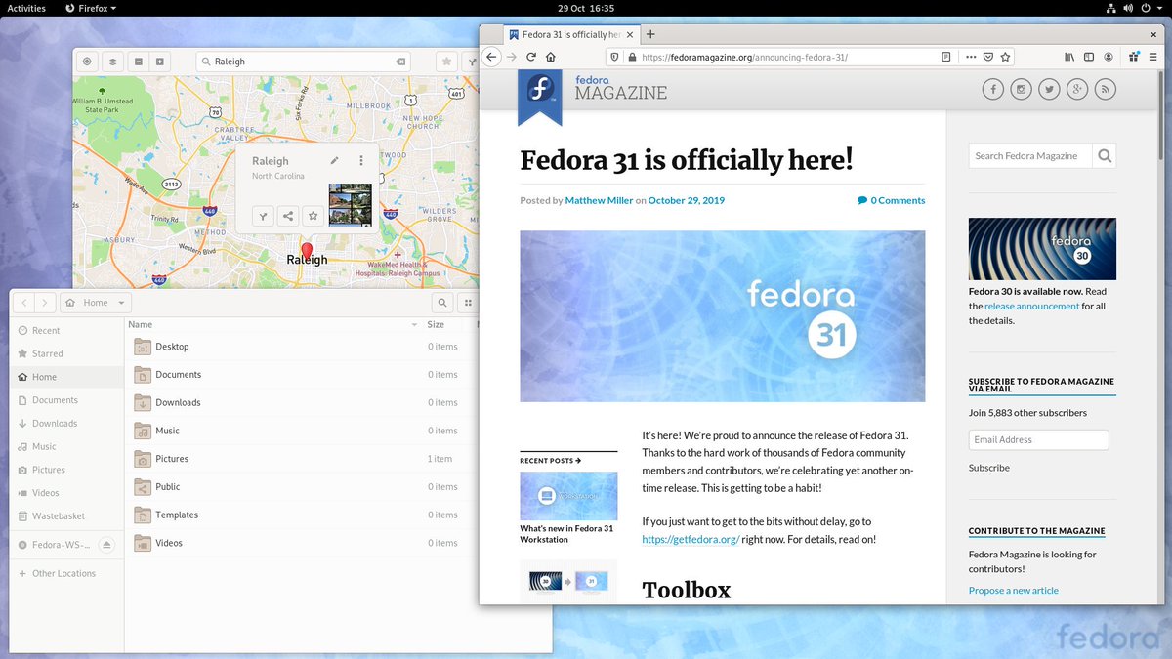Image resolution: width=1172 pixels, height=659 pixels.
Task: Go back in the Files window
Action: [24, 303]
